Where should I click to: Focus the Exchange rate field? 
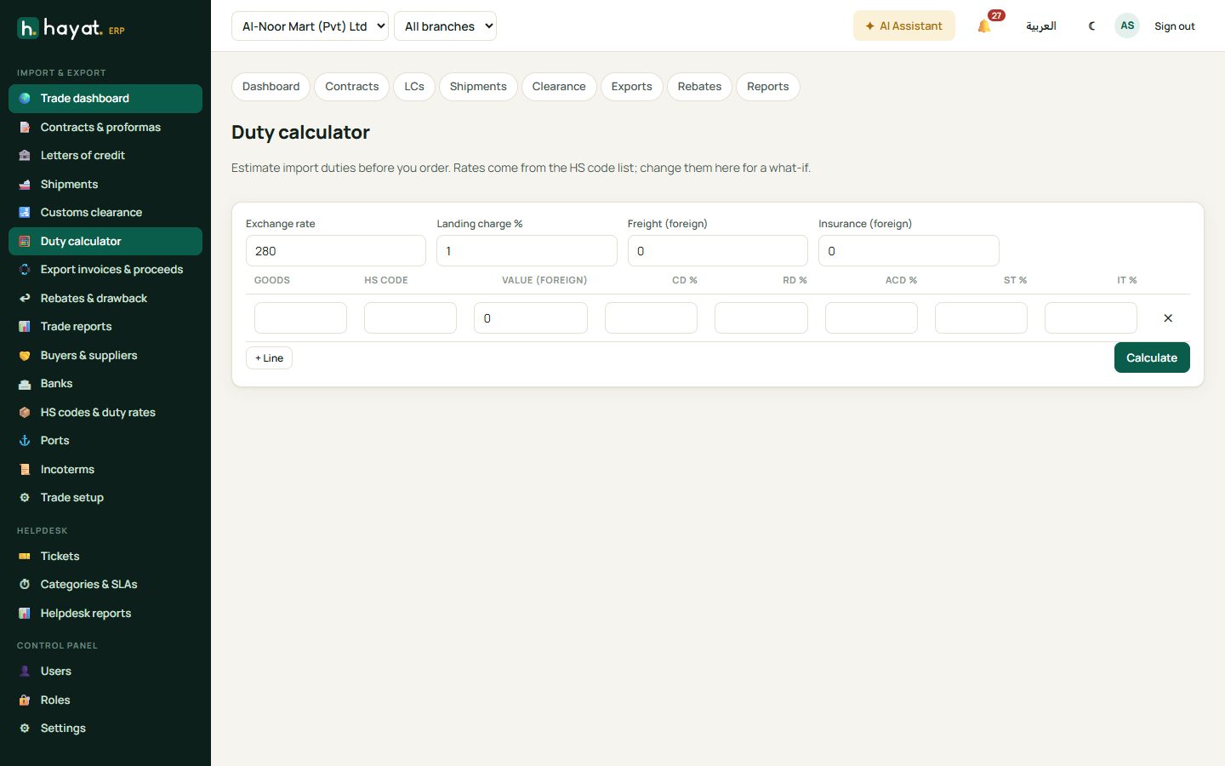pos(336,251)
